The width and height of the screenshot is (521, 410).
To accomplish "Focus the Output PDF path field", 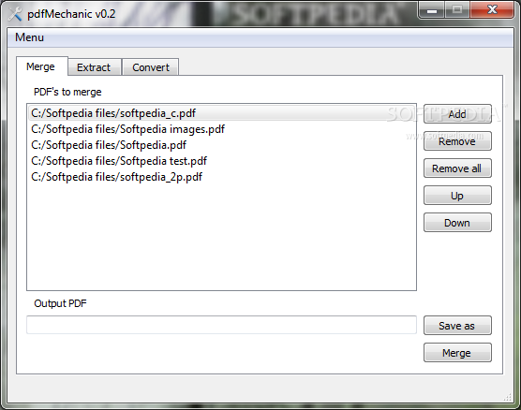I will (x=222, y=325).
